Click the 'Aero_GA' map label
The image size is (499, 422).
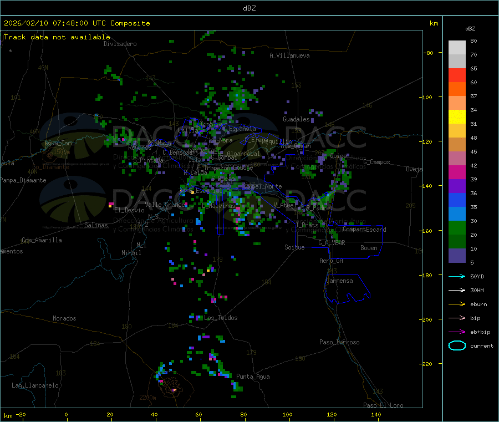[332, 261]
